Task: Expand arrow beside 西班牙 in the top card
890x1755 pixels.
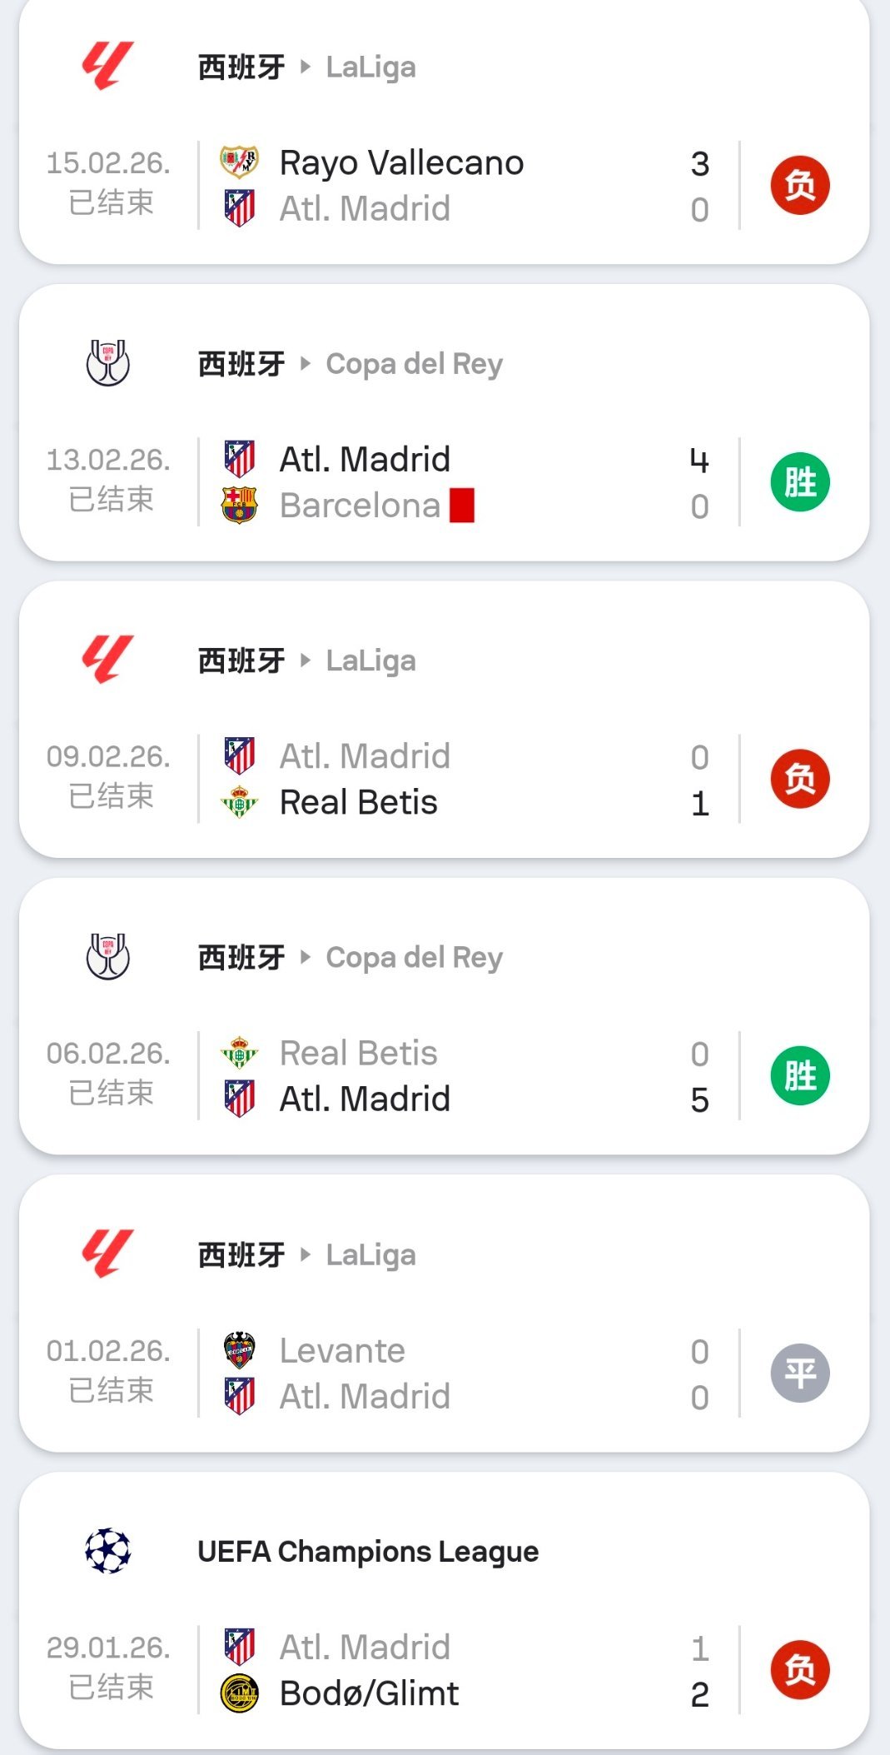Action: [x=306, y=67]
